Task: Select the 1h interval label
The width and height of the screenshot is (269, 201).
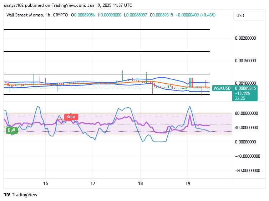Action: 48,15
